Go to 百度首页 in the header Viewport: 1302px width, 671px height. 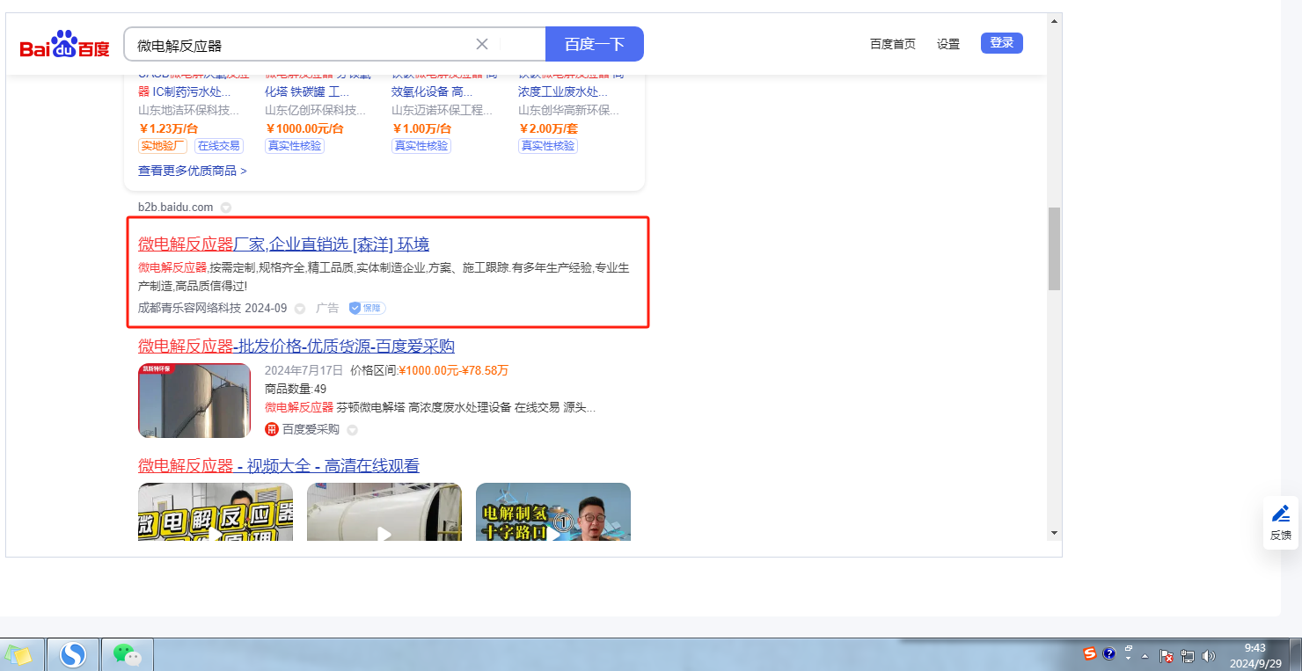click(892, 44)
